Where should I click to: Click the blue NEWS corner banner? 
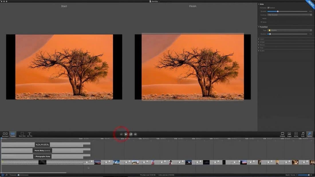pos(311,4)
